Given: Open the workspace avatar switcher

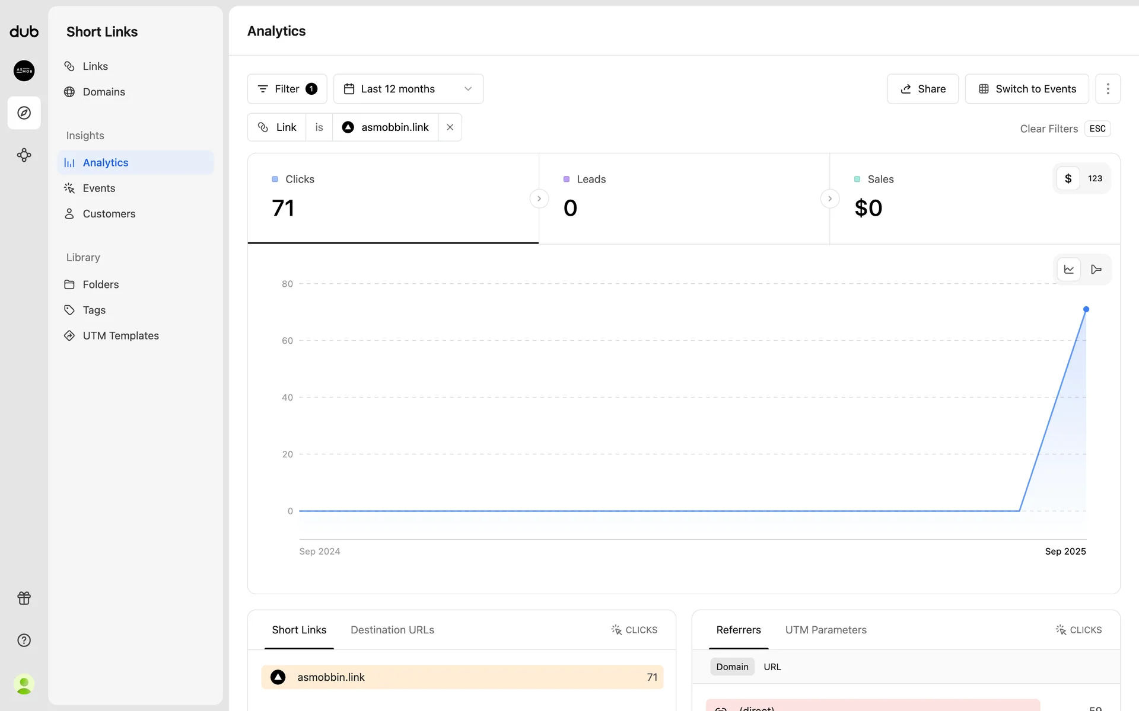Looking at the screenshot, I should [24, 71].
